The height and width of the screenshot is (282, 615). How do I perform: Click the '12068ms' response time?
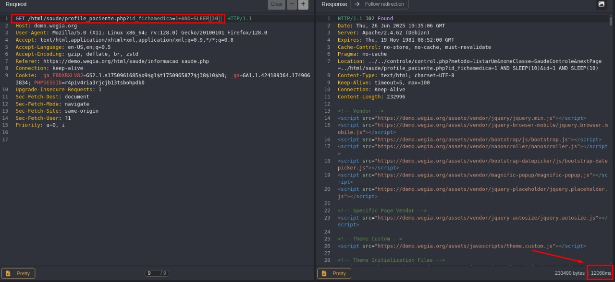(x=601, y=273)
